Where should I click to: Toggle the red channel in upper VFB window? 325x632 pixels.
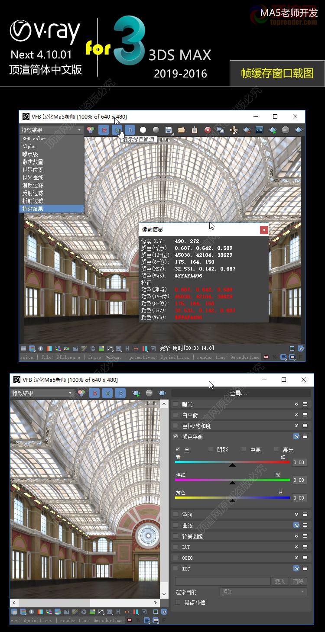pos(104,130)
